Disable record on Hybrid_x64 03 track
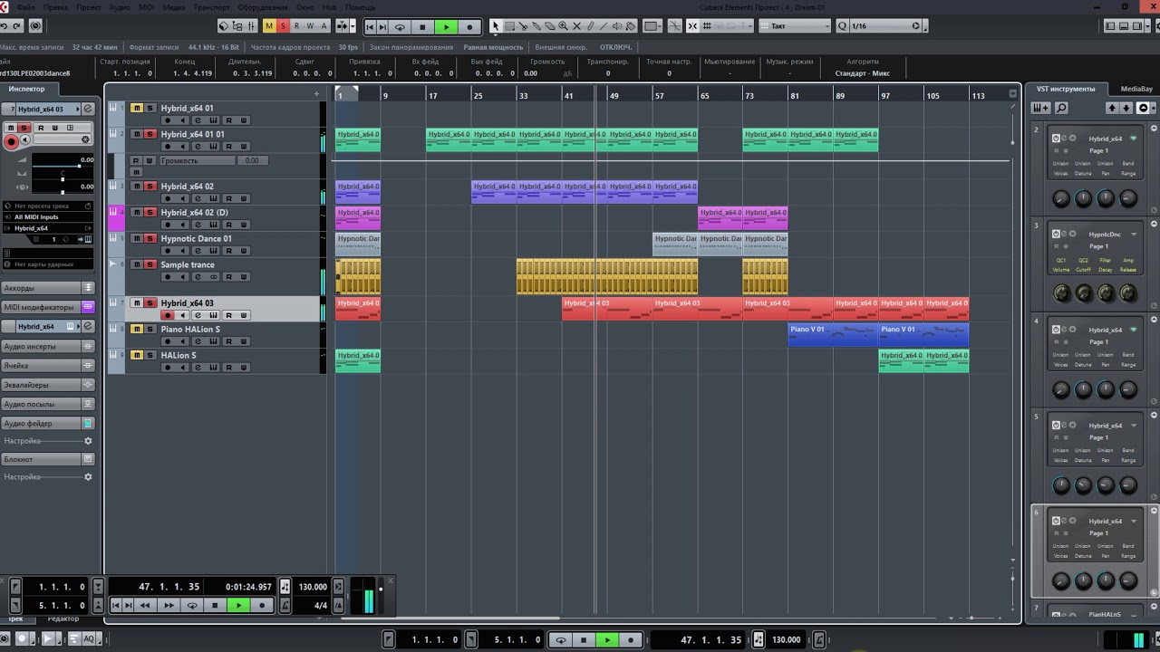Image resolution: width=1160 pixels, height=652 pixels. (167, 316)
